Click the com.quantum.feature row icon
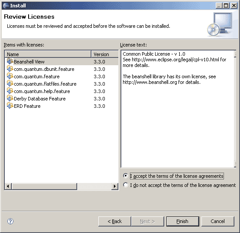240x233 pixels. click(10, 76)
